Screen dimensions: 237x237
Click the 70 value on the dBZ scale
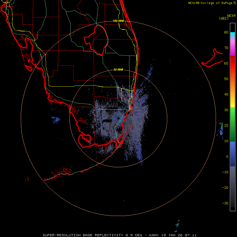tap(226, 48)
